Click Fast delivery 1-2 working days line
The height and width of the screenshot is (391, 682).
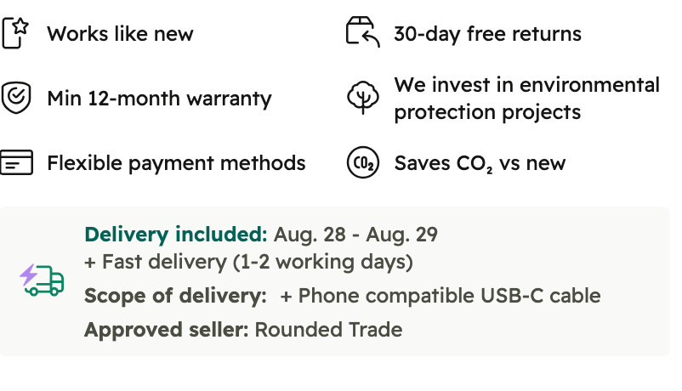pos(248,263)
